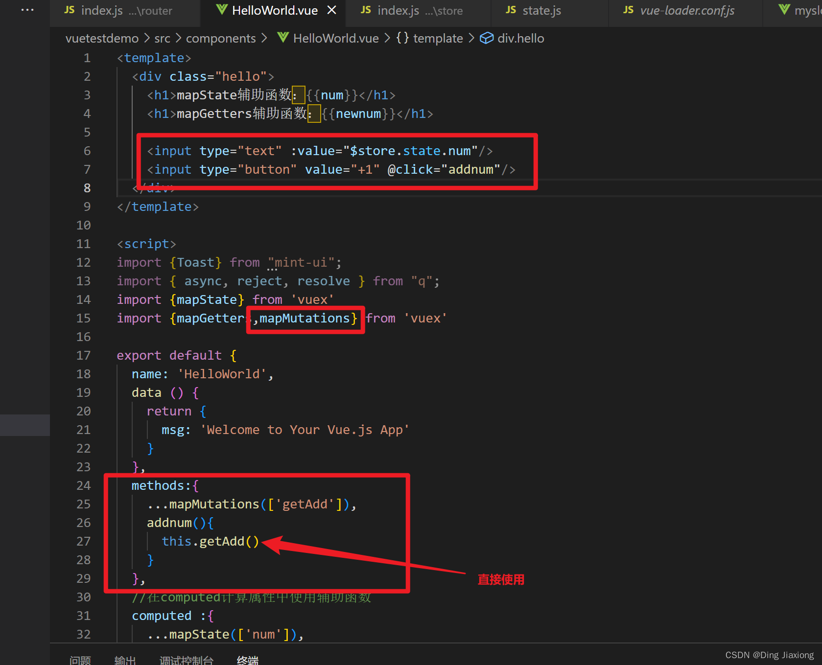Switch to the router index.js tab
Viewport: 822px width, 665px height.
click(125, 10)
